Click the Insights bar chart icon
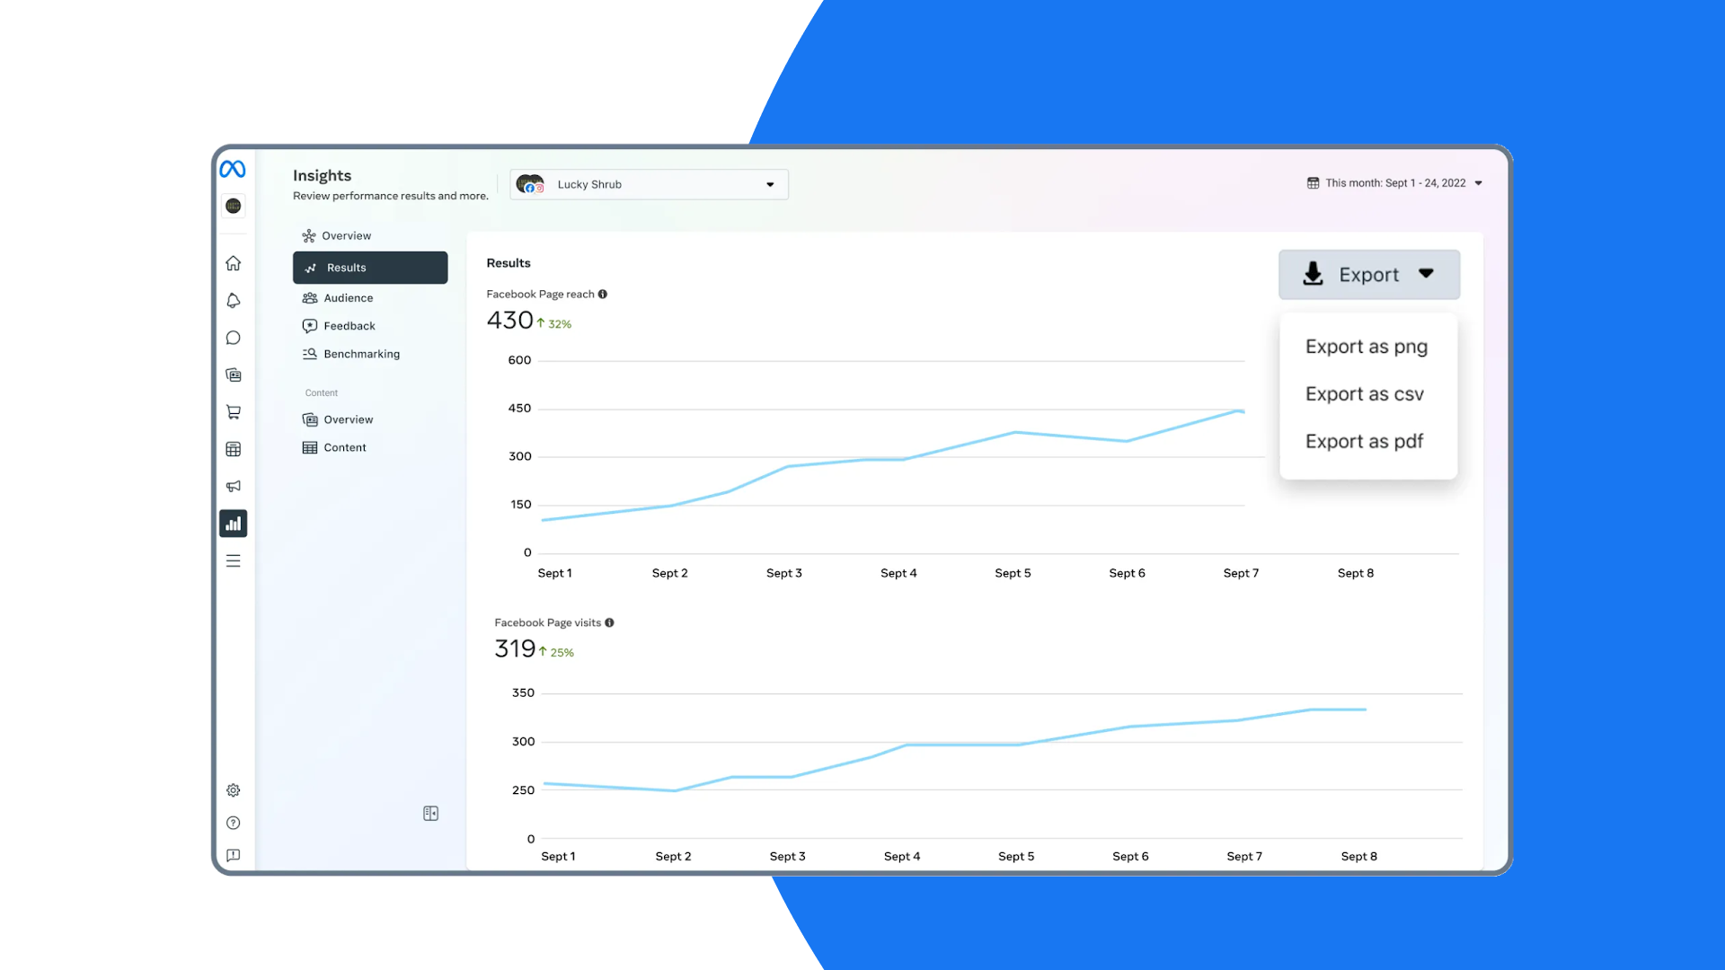Image resolution: width=1725 pixels, height=970 pixels. 233,524
